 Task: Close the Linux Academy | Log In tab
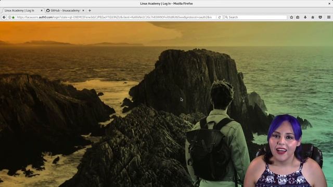42,10
